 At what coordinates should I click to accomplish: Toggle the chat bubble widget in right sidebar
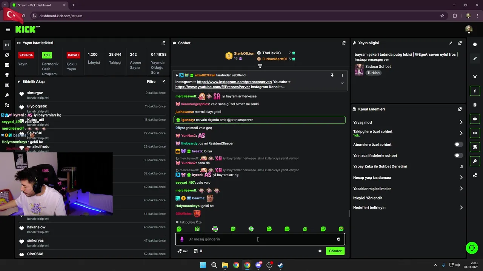point(475,119)
